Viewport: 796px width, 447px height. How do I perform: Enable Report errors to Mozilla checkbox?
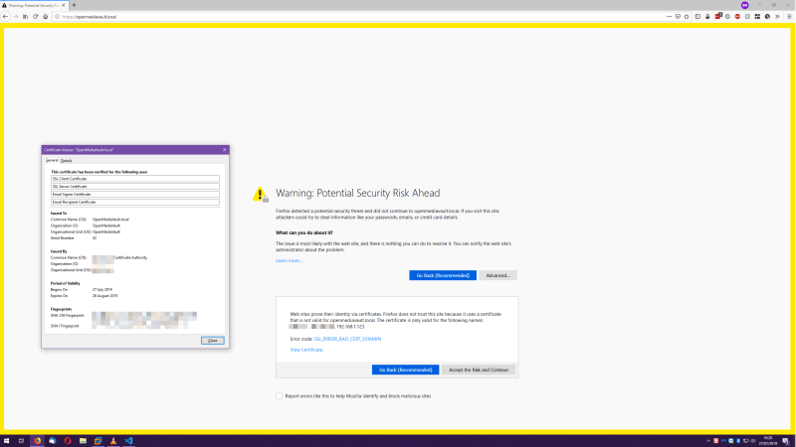click(x=280, y=395)
